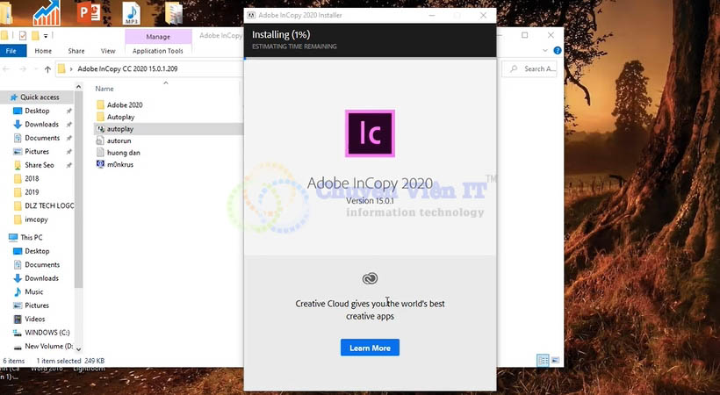Open the Adobe 2020 folder
The height and width of the screenshot is (395, 720).
pos(124,104)
